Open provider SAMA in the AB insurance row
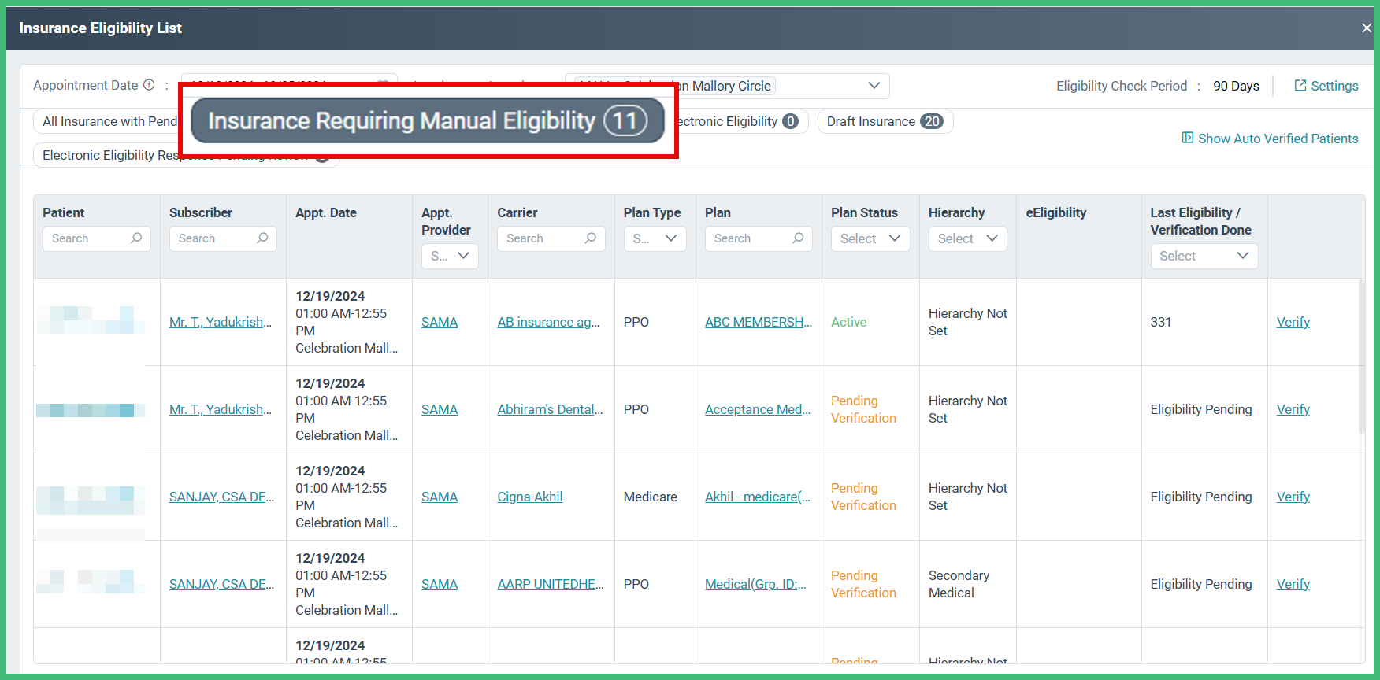 [x=440, y=322]
